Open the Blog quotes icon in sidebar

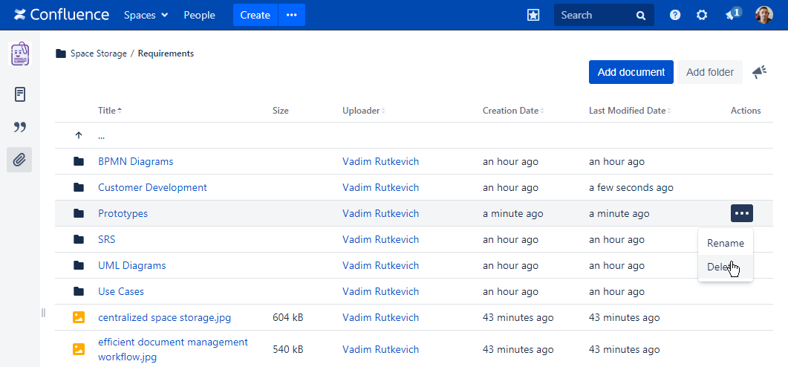click(20, 127)
